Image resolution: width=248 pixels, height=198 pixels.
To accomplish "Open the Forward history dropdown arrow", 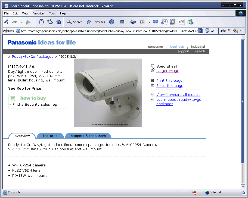I will coord(35,22).
